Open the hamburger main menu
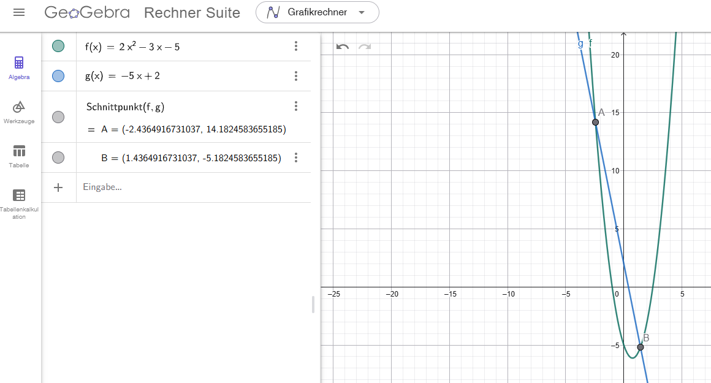This screenshot has width=711, height=383. pyautogui.click(x=19, y=12)
